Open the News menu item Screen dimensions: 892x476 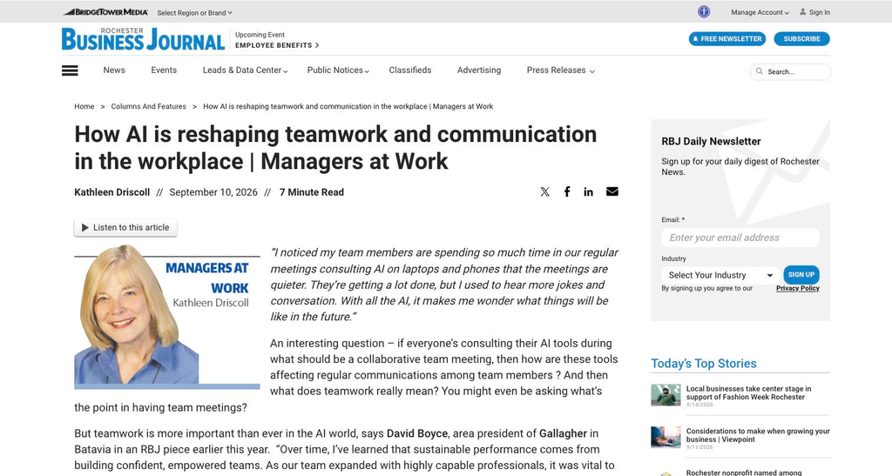(114, 70)
